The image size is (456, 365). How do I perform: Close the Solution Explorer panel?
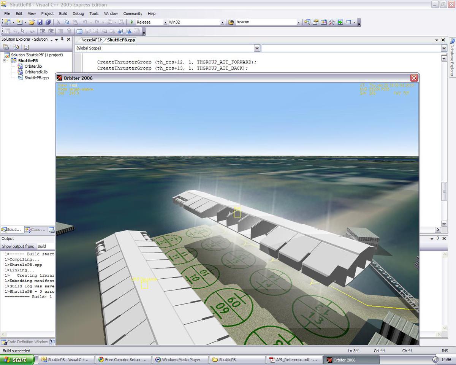point(69,39)
